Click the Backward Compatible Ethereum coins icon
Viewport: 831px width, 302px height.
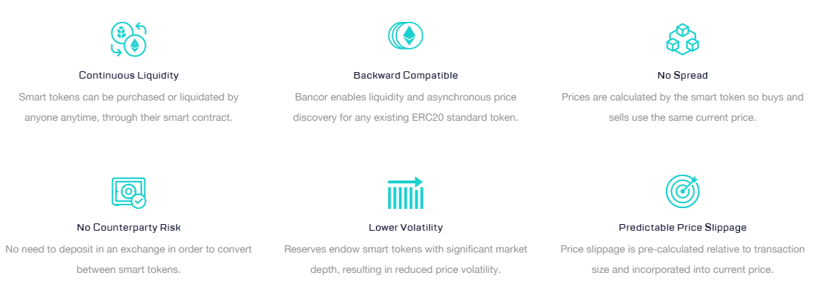pyautogui.click(x=405, y=36)
